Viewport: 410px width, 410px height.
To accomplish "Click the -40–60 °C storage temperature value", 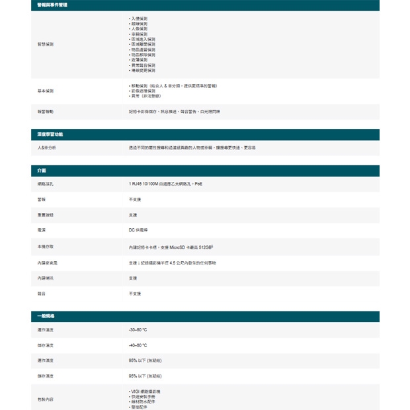I will (x=138, y=345).
